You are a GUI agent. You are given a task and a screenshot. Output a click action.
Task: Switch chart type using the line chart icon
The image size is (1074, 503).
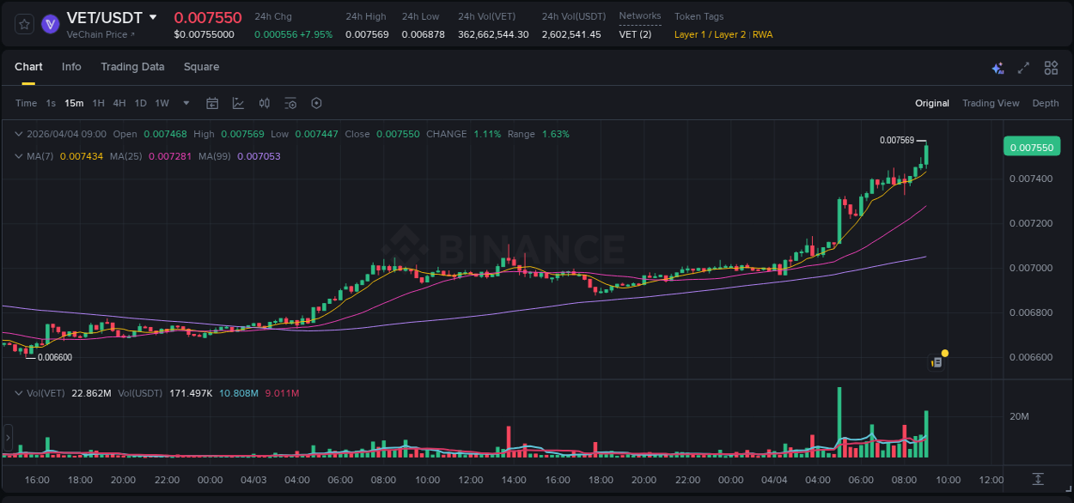pos(238,103)
